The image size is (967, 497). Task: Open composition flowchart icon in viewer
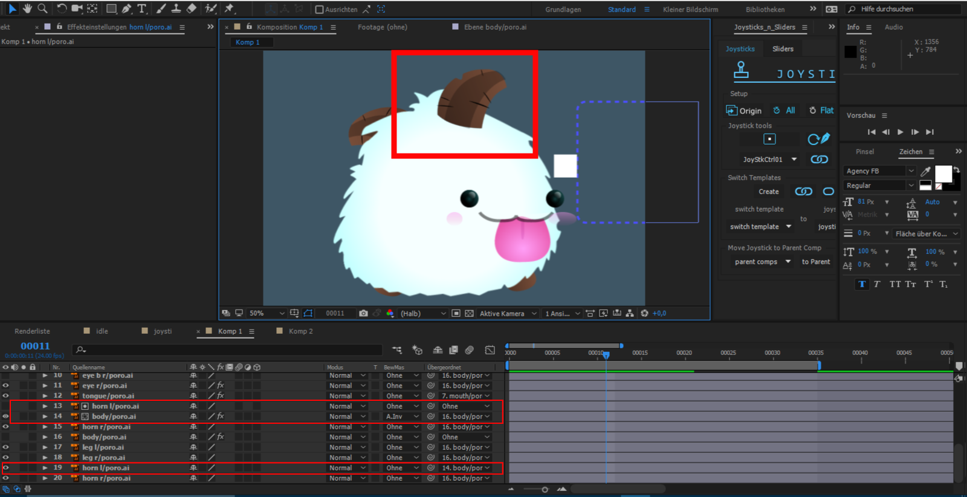click(x=630, y=313)
